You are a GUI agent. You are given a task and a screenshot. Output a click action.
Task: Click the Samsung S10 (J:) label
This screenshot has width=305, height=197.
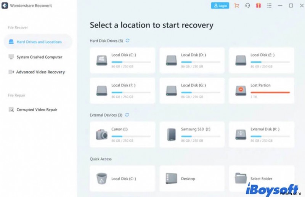click(196, 129)
